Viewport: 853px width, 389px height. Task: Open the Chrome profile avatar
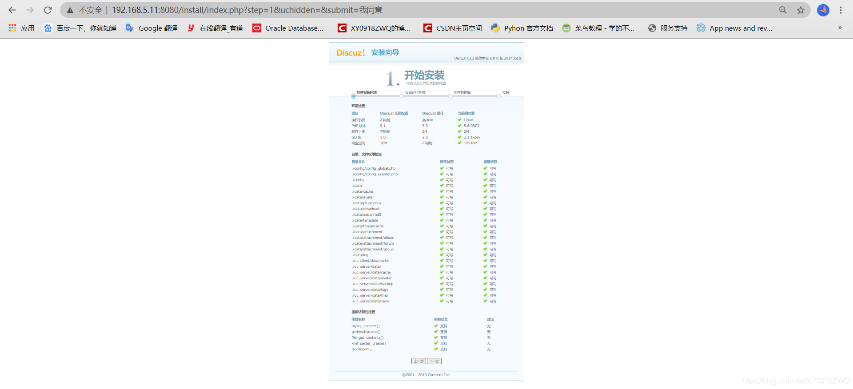pos(823,10)
